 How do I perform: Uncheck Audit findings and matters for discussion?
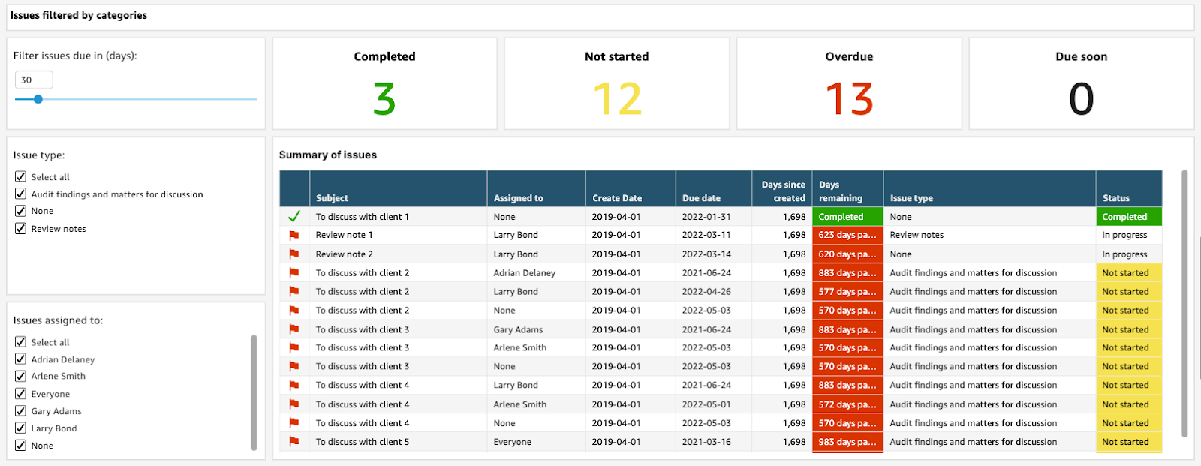[x=20, y=194]
